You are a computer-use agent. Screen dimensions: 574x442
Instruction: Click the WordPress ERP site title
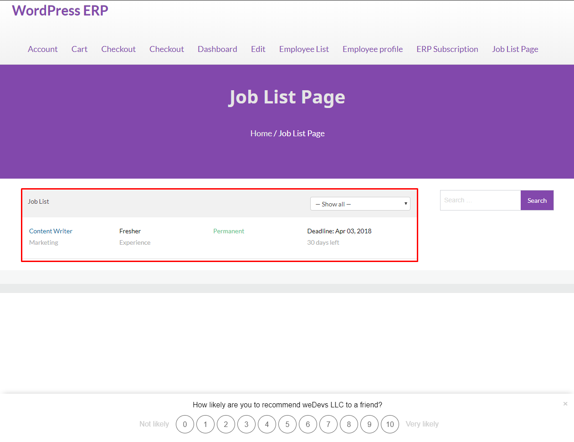click(60, 10)
